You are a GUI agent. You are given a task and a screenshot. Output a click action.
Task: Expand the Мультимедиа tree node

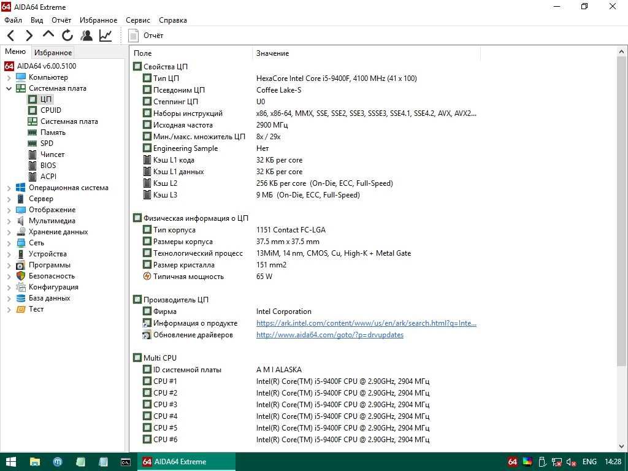(x=9, y=221)
